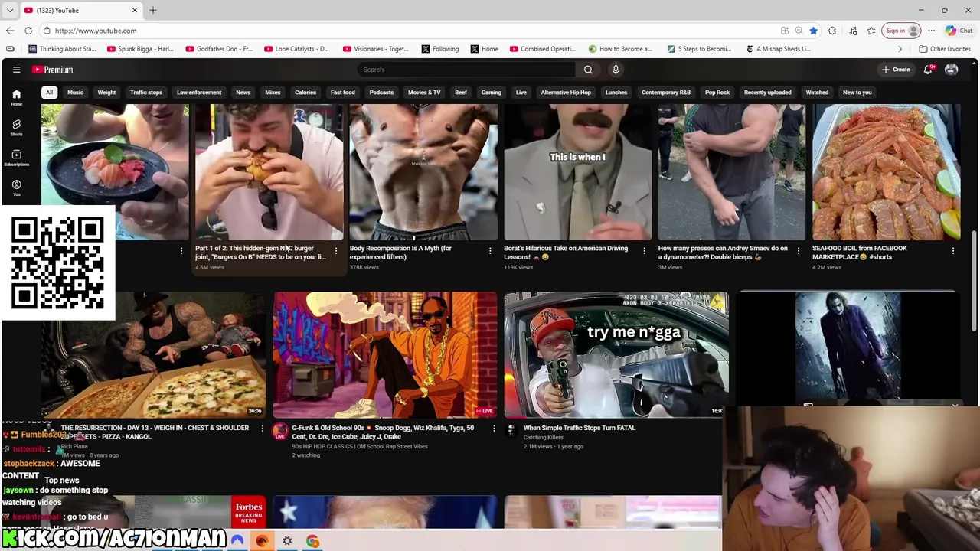Click into the YouTube search field
This screenshot has width=980, height=551.
(467, 70)
